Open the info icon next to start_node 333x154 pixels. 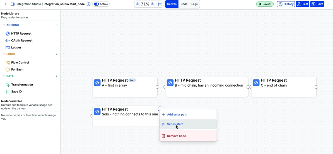pyautogui.click(x=89, y=4)
